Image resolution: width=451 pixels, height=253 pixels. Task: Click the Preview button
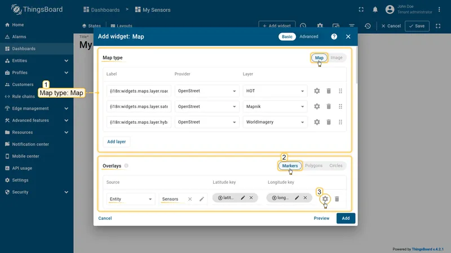[x=321, y=218]
